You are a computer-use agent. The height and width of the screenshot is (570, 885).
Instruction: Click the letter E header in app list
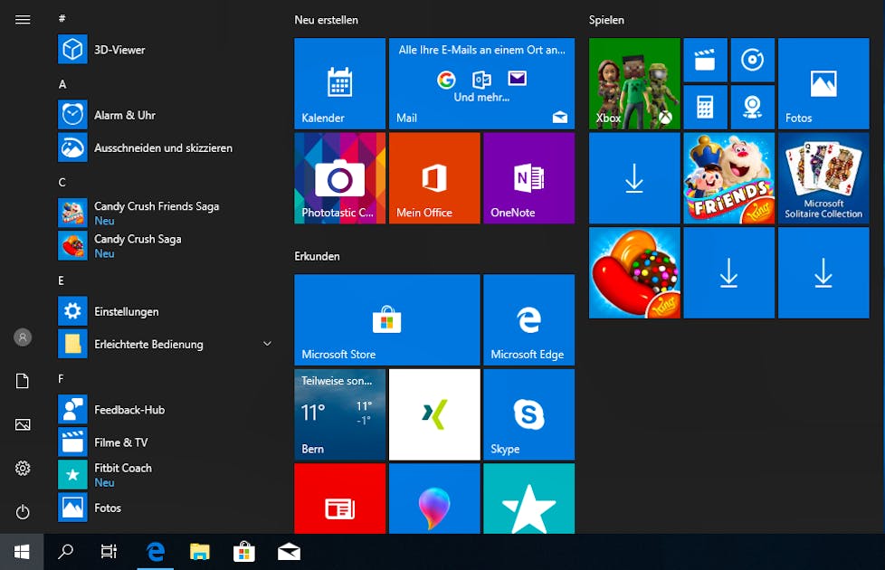(61, 280)
